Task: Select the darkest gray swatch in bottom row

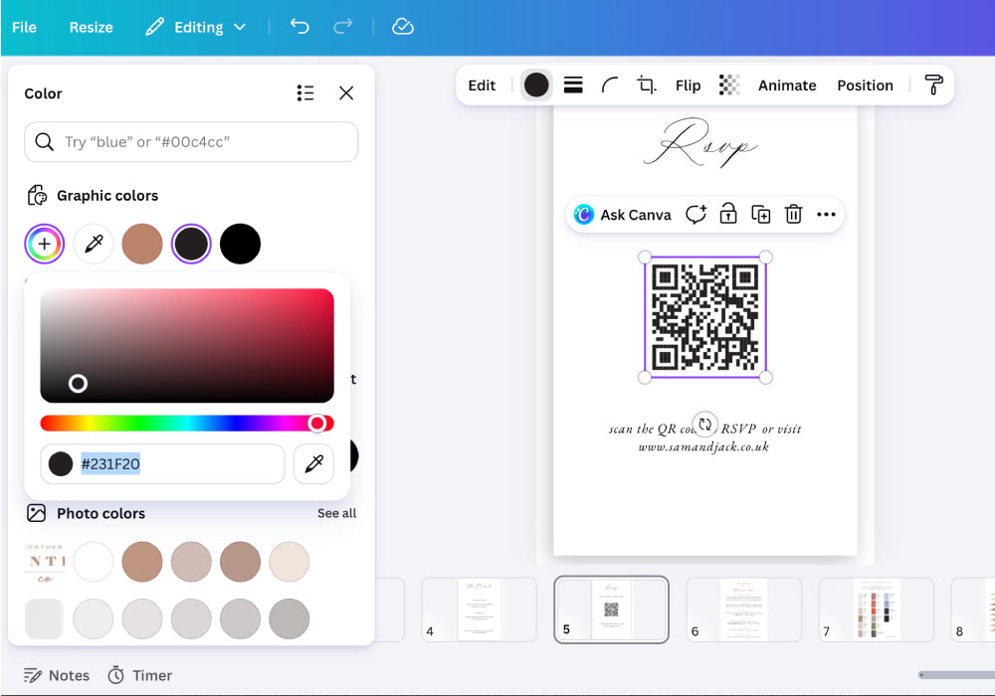Action: pos(289,618)
